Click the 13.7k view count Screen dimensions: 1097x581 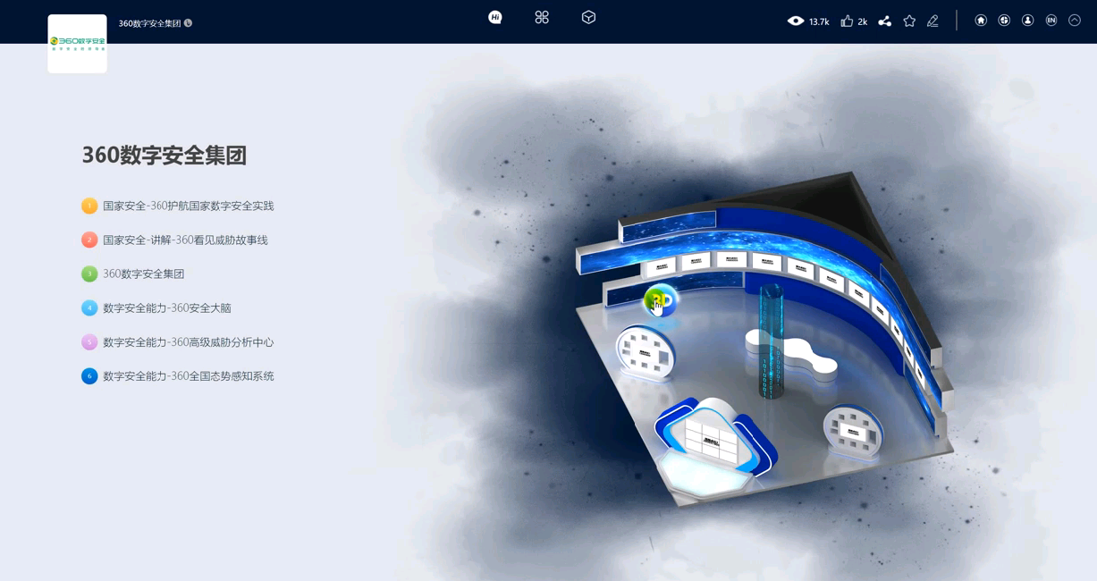819,21
